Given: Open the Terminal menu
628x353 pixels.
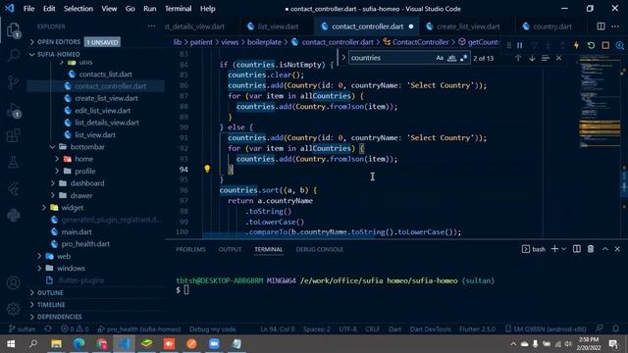Looking at the screenshot, I should tap(179, 9).
